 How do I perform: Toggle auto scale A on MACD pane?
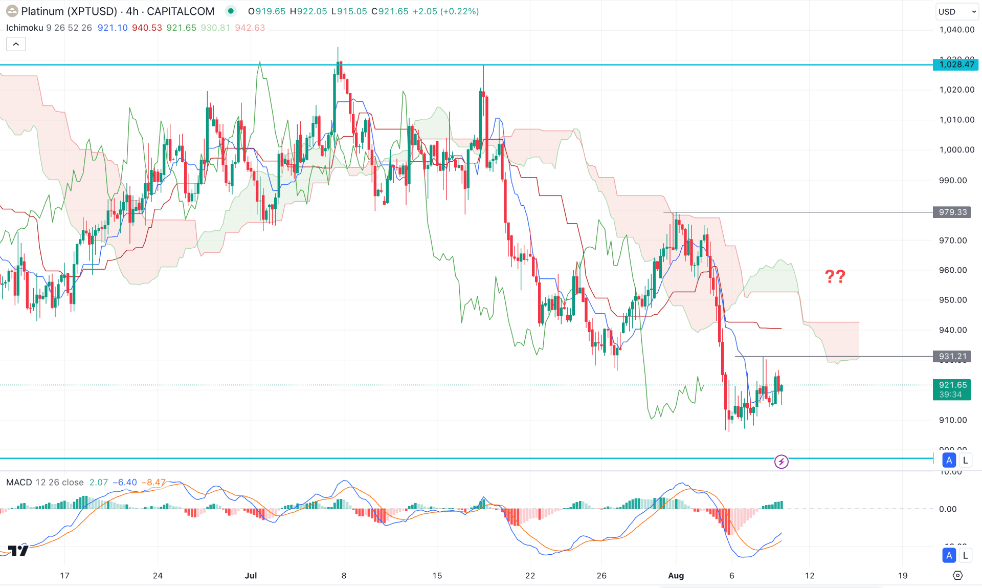click(x=949, y=555)
